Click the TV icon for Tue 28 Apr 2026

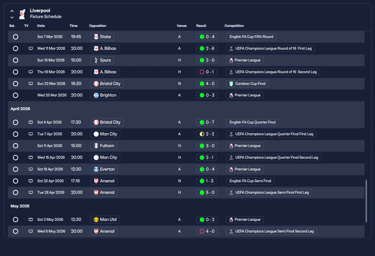[x=31, y=193]
